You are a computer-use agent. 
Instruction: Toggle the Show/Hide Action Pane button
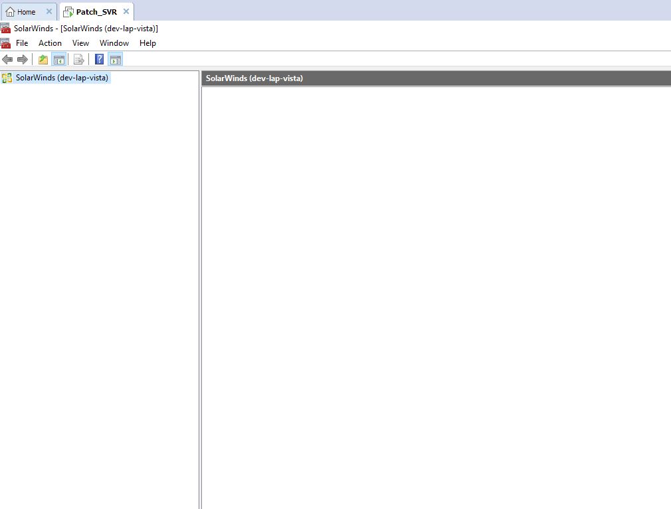coord(116,60)
